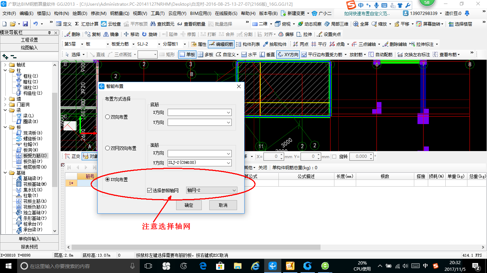Select the 移动 move tool

click(131, 34)
